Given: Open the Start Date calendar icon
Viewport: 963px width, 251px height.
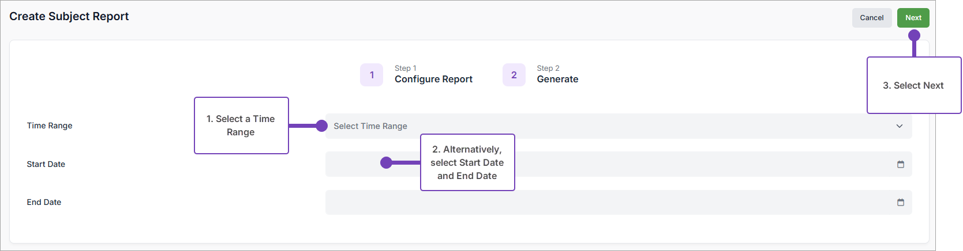Looking at the screenshot, I should [900, 165].
